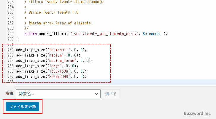
Task: Click 'twentytwenty_get_elements_array' filter name
Action: click(104, 34)
